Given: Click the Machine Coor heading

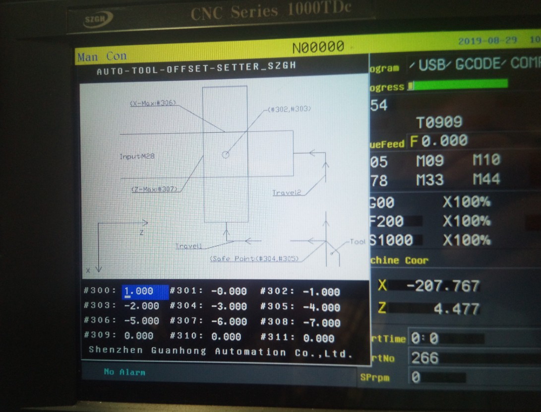Looking at the screenshot, I should (x=399, y=261).
